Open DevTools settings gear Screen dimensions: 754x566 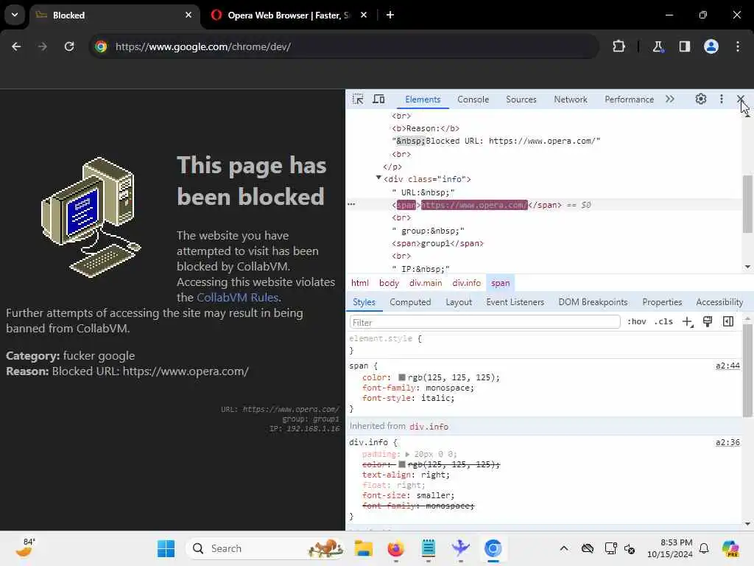click(x=701, y=99)
